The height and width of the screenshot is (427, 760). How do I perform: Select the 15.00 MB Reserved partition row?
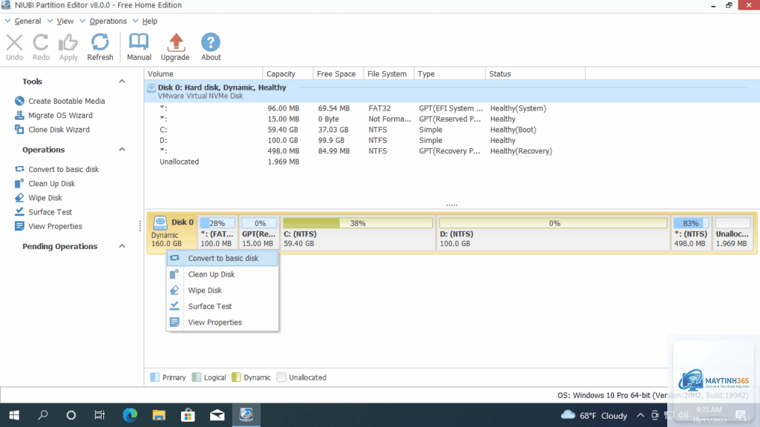pos(452,119)
